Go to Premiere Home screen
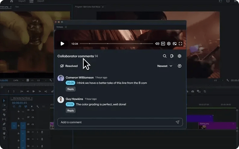Viewport: 239px width, 149px height. pos(11,1)
